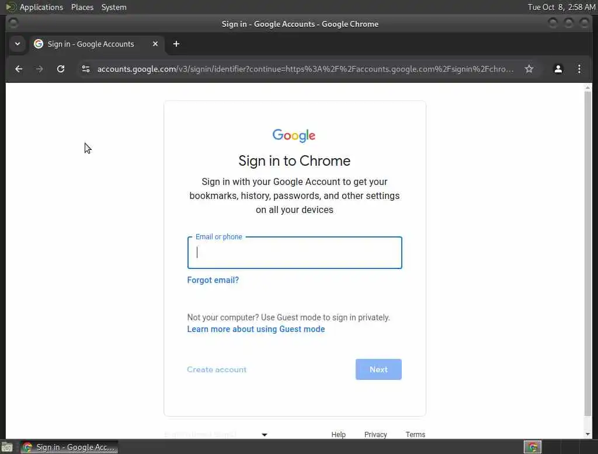Click the scrollbar down arrow

pos(587,434)
